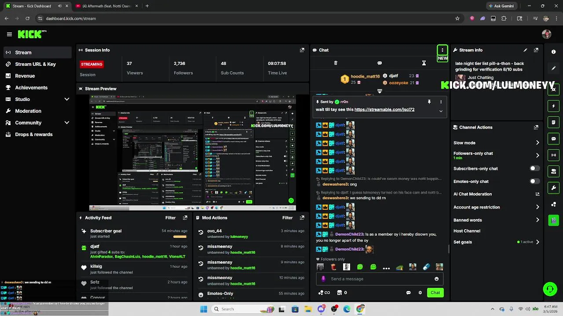Open Account age restriction options

(x=537, y=207)
